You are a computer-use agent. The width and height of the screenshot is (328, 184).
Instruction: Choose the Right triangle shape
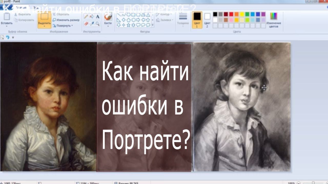coord(119,20)
